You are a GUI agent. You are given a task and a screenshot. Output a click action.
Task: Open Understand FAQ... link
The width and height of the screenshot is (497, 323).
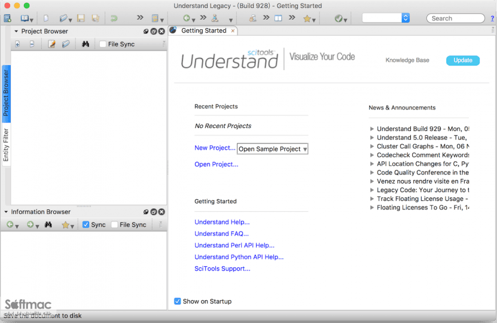pos(221,234)
